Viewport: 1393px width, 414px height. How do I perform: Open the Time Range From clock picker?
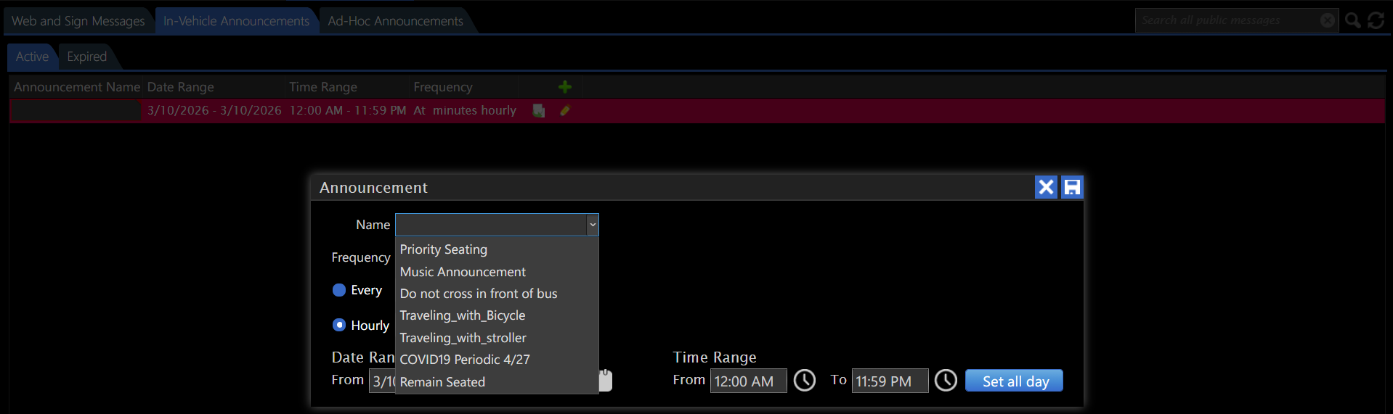tap(804, 380)
